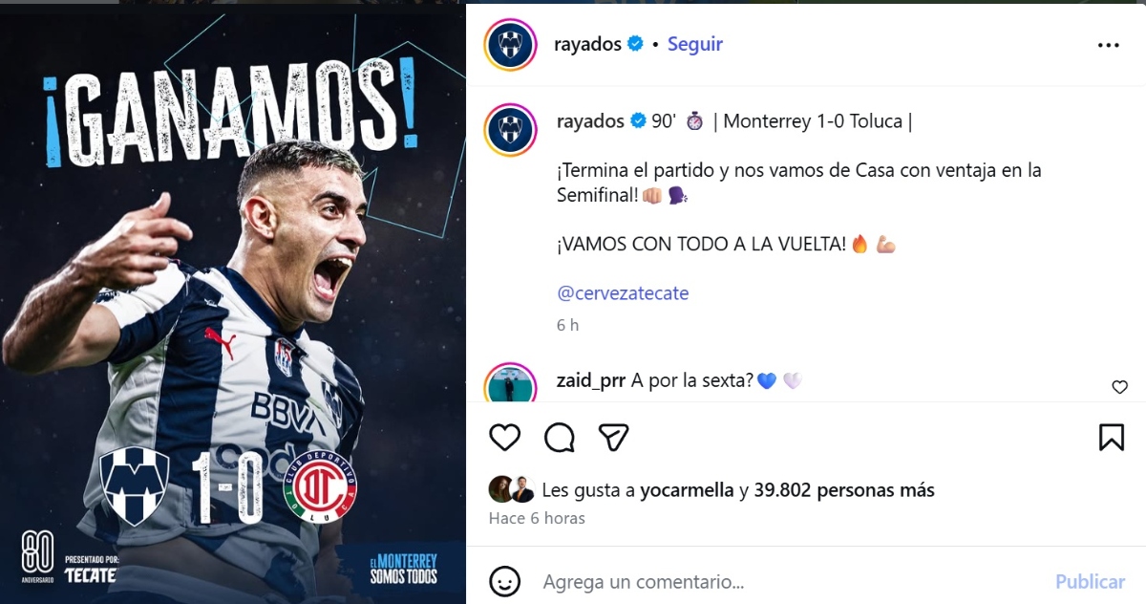1146x604 pixels.
Task: Open rayados profile picture in header
Action: point(511,45)
